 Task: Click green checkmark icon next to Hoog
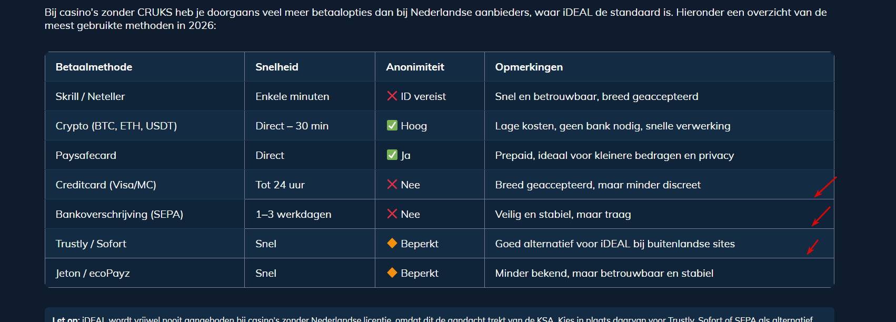[x=392, y=125]
